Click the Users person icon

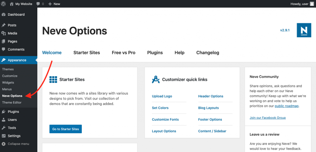(3, 120)
